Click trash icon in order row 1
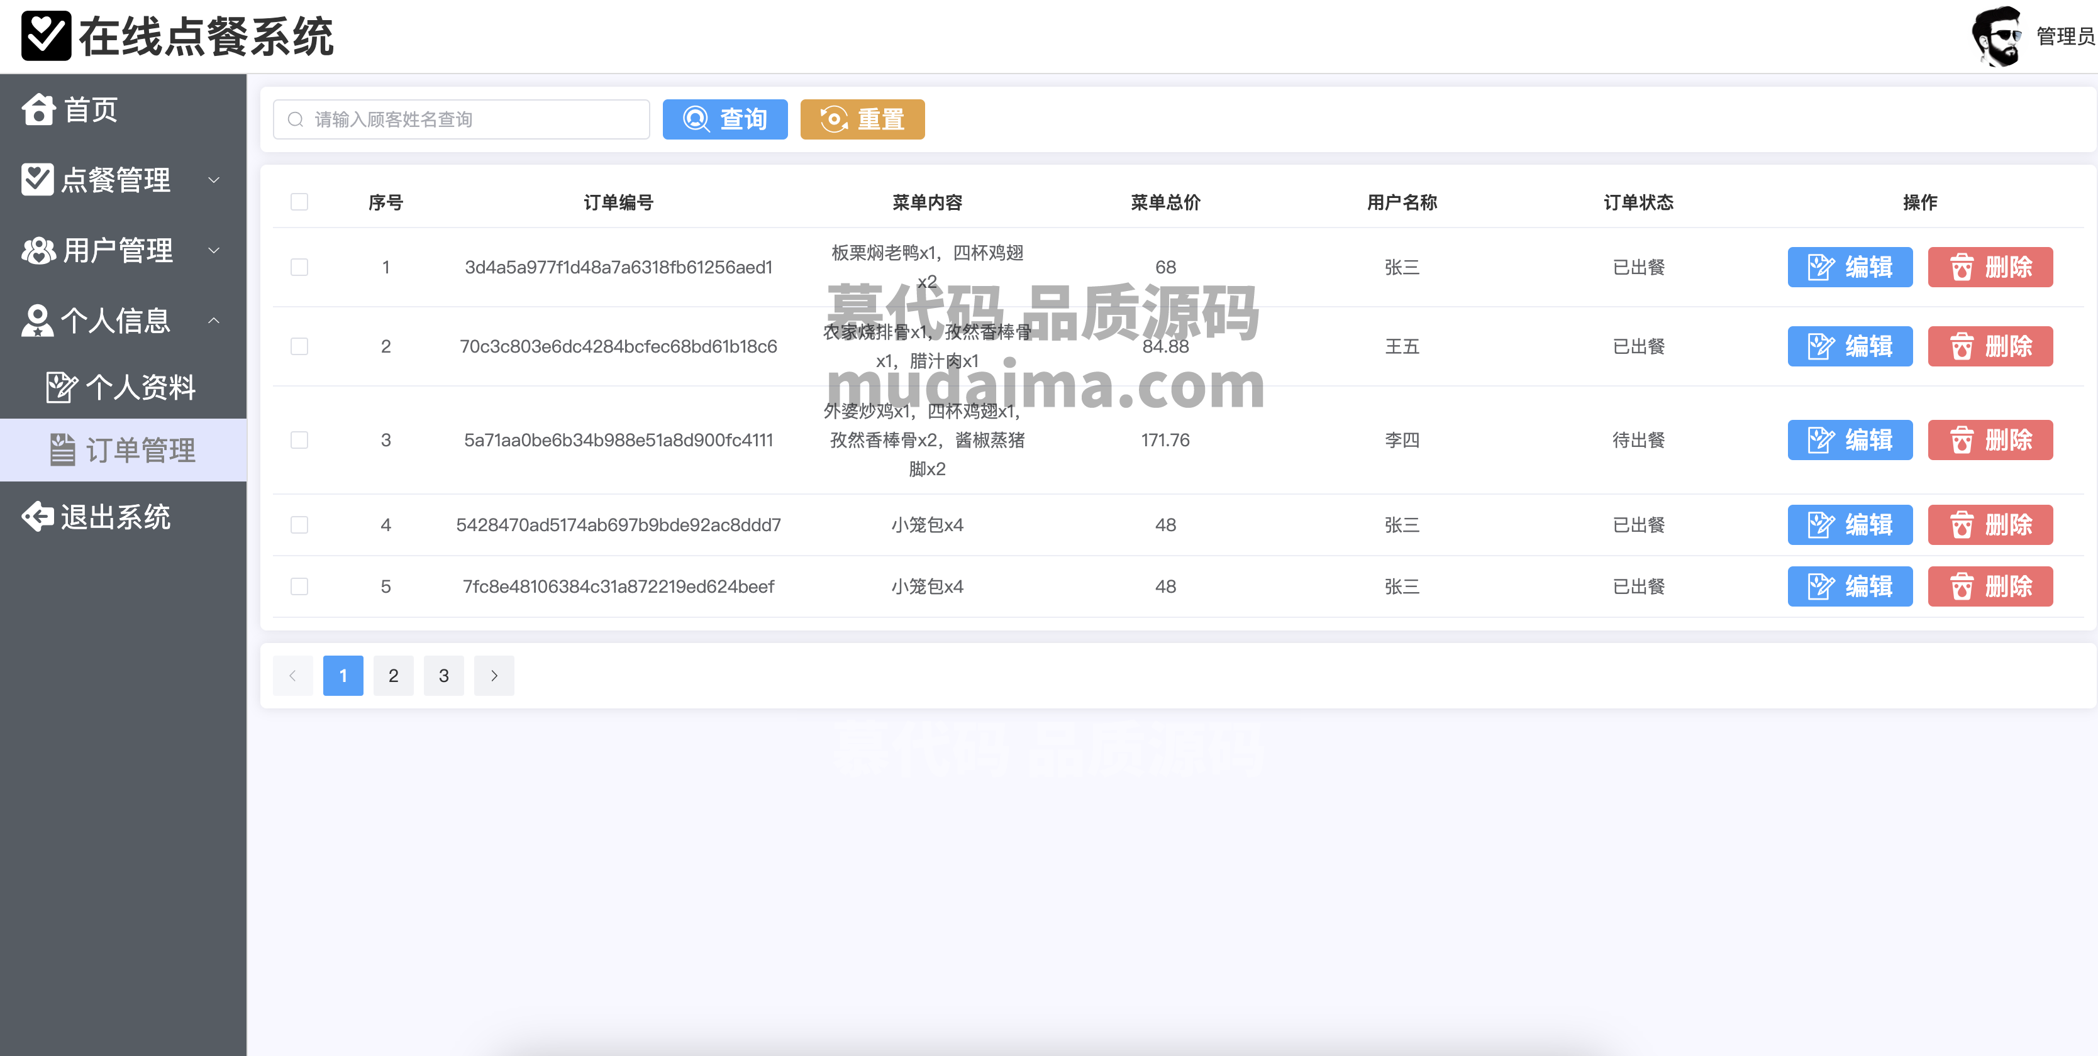This screenshot has width=2098, height=1056. (1961, 267)
